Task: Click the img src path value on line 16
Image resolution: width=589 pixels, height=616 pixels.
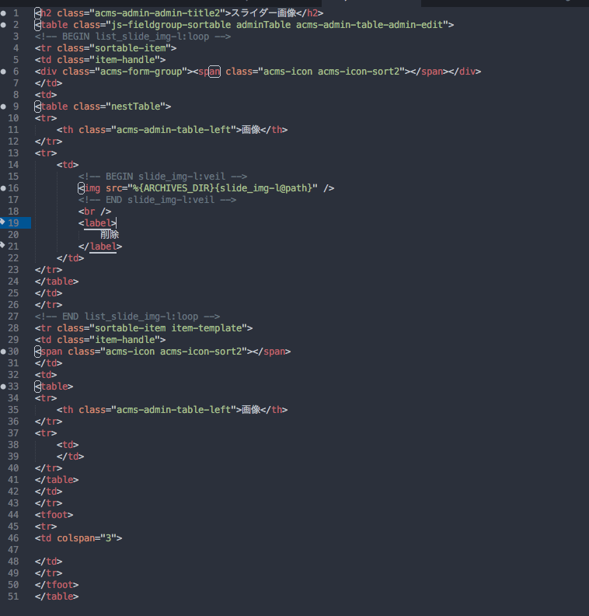Action: pos(222,188)
